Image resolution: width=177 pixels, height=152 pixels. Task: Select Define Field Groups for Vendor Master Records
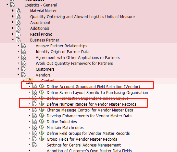pyautogui.click(x=88, y=134)
